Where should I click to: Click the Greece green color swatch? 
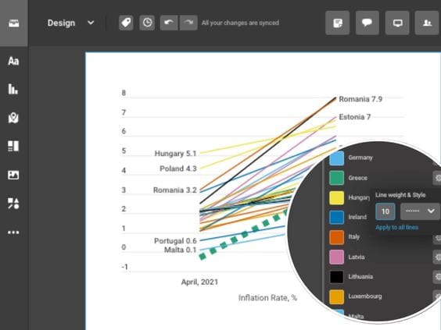(337, 178)
